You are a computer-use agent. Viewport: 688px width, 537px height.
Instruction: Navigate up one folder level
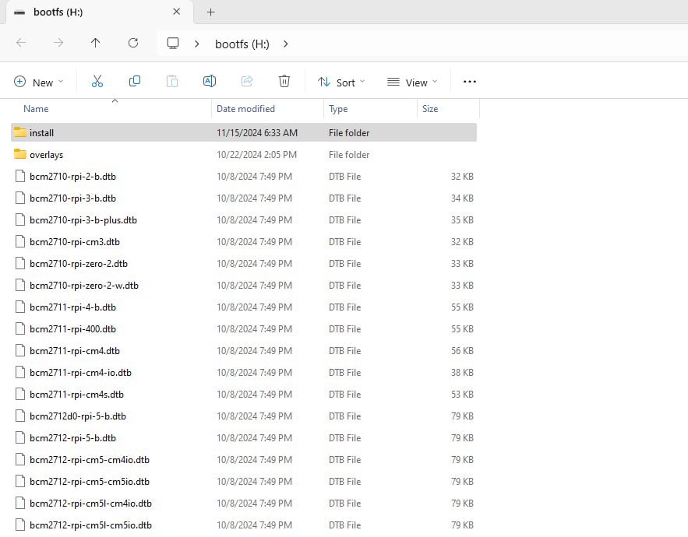(x=95, y=44)
